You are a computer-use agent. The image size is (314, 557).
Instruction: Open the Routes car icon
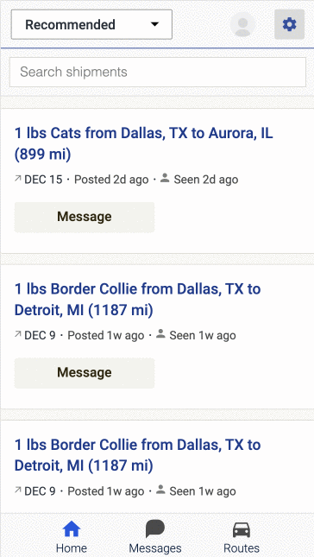242,530
